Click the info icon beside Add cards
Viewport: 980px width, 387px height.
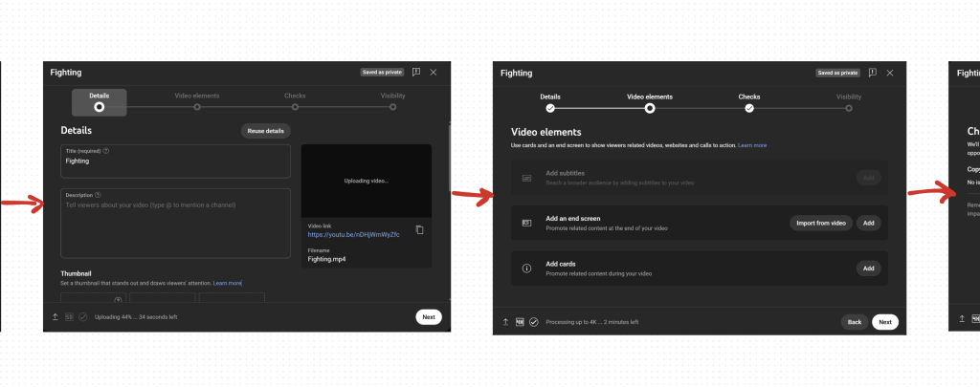coord(526,269)
